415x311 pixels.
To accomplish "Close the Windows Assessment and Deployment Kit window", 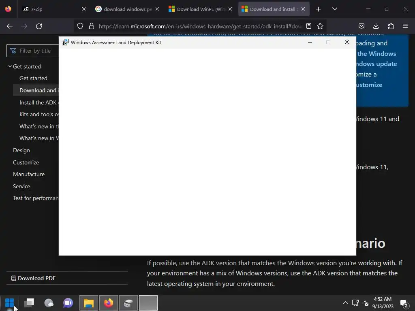I will [347, 42].
